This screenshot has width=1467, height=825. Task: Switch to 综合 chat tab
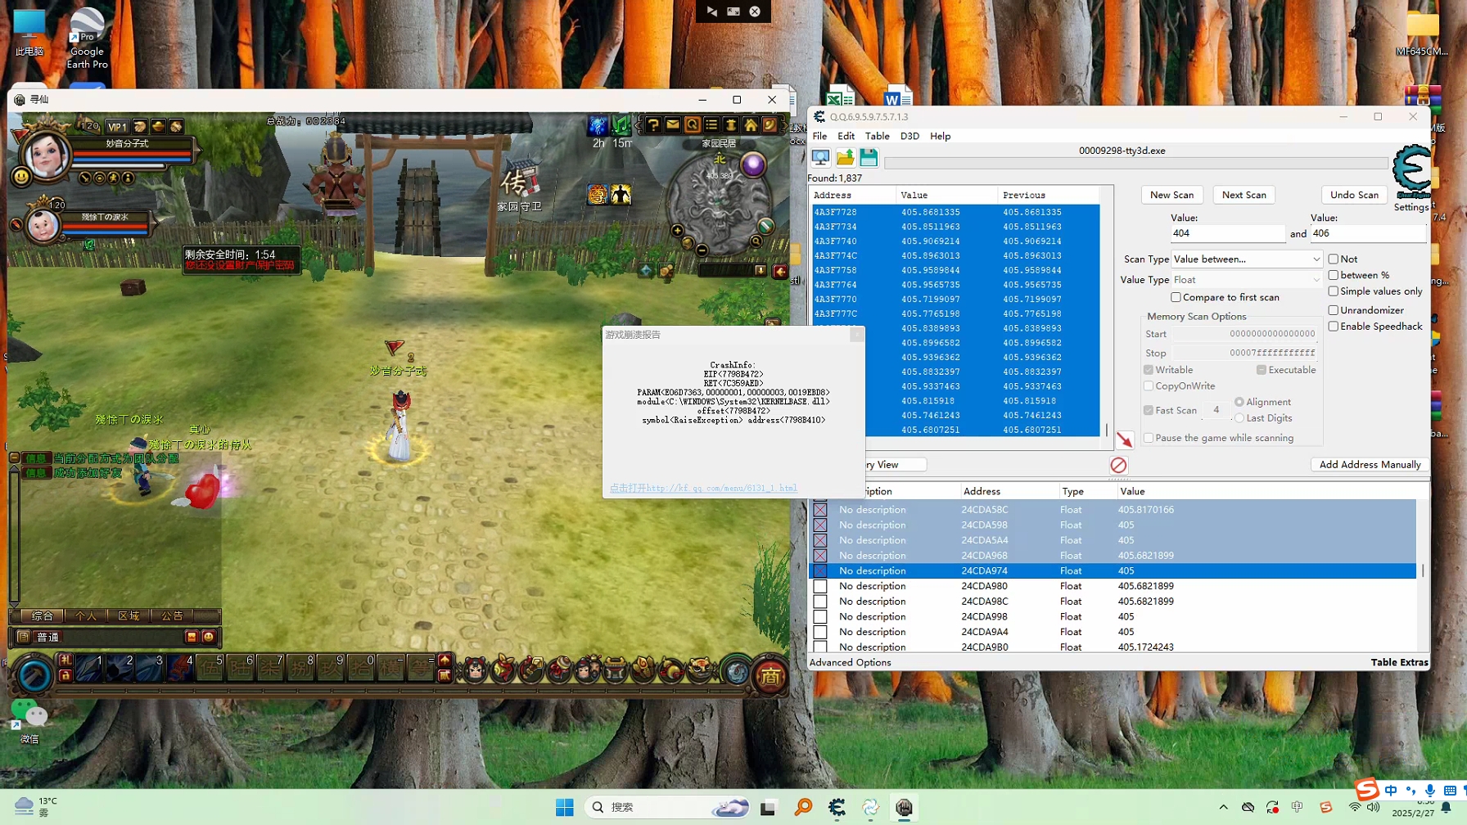tap(43, 615)
